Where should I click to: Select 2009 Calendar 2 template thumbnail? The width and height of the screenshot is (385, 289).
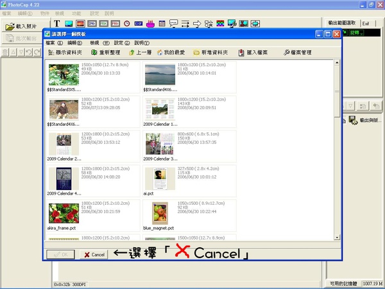coord(64,144)
